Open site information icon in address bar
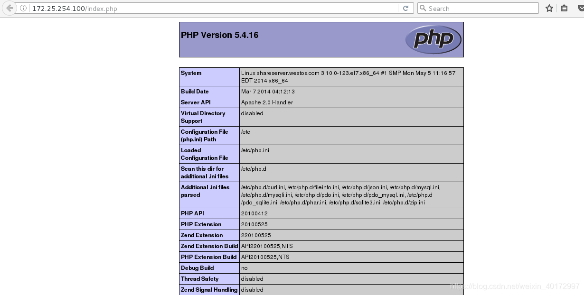584x295 pixels. (23, 9)
